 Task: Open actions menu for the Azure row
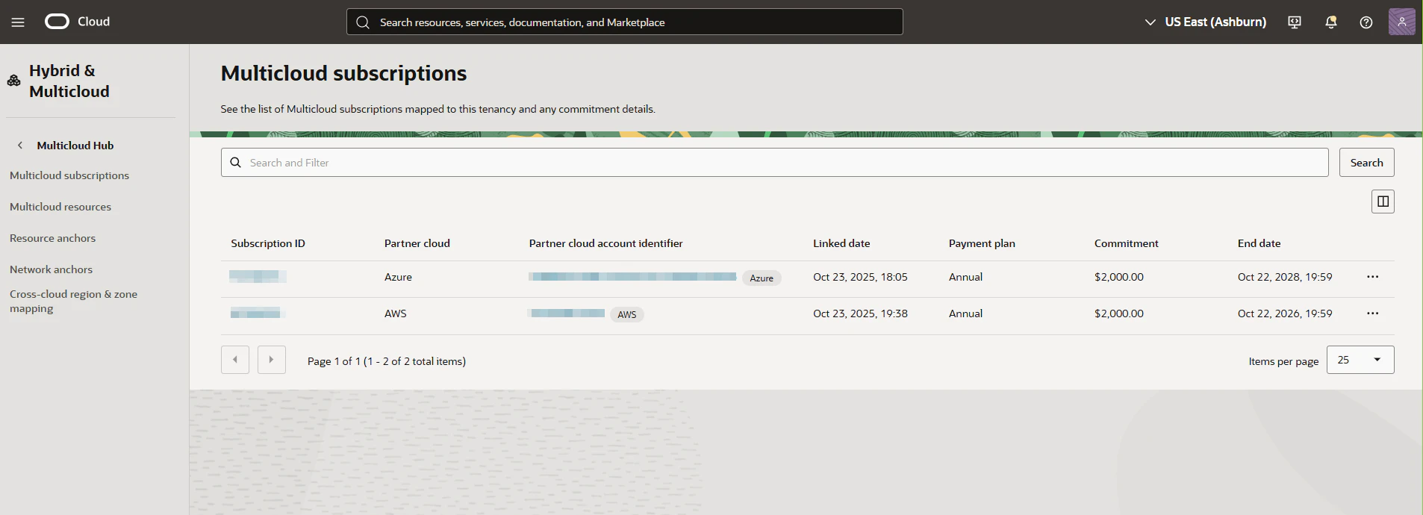(1372, 277)
